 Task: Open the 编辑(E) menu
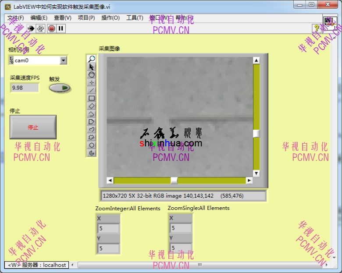coord(39,18)
